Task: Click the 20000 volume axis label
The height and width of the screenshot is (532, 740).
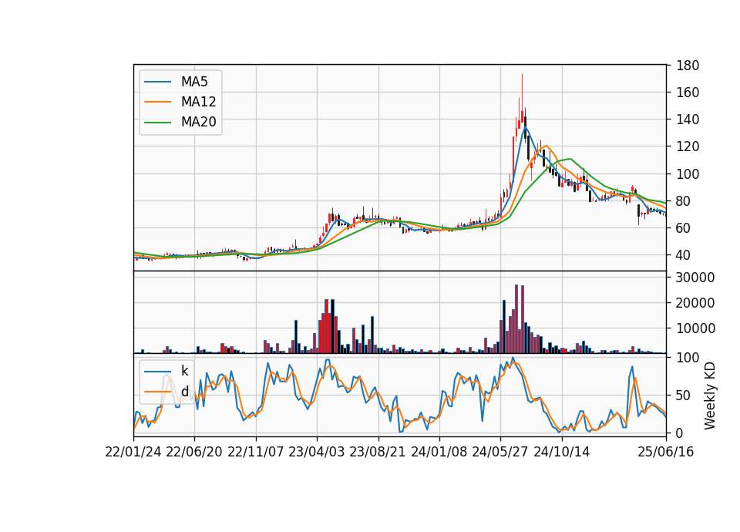Action: (695, 303)
